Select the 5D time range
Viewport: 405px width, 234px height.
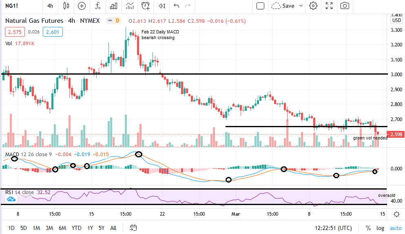(x=24, y=228)
